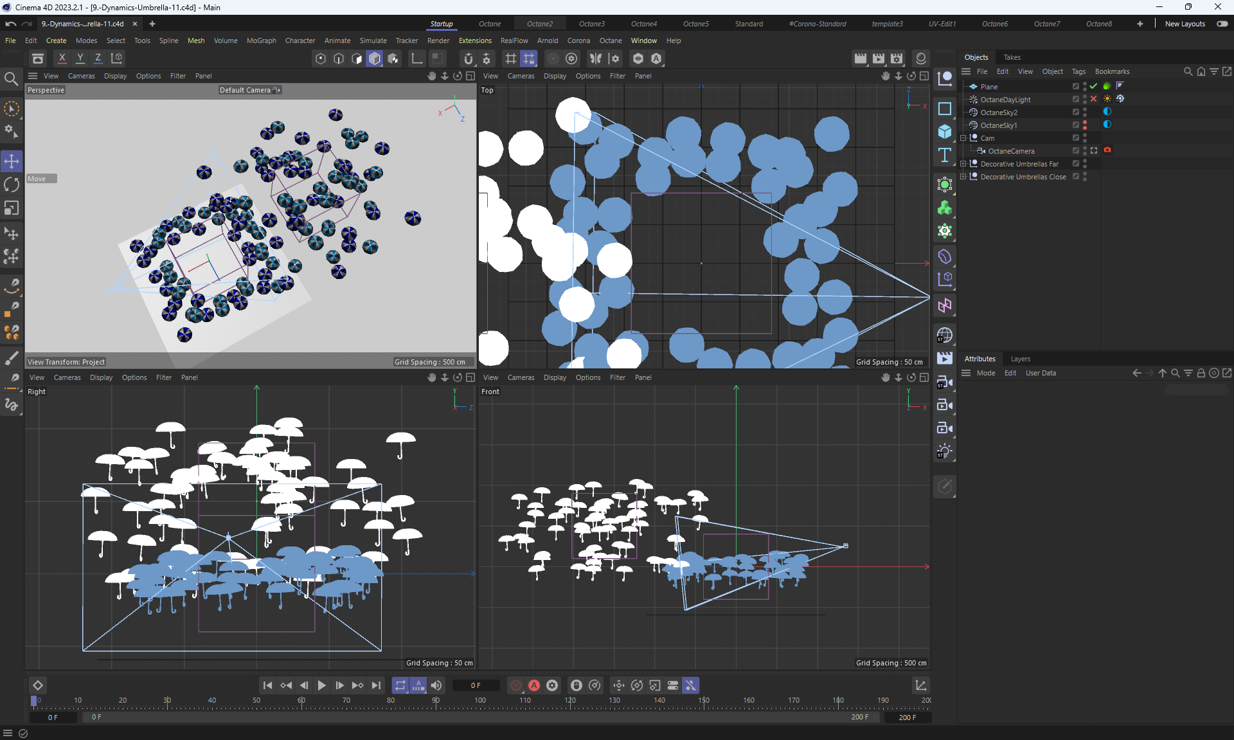Expand Decorative Umbrellas Far group
Screen dimensions: 1234x740
(x=963, y=164)
